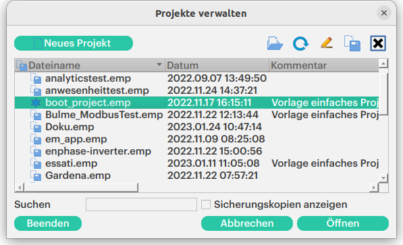
Task: Click the open folder icon
Action: 275,43
